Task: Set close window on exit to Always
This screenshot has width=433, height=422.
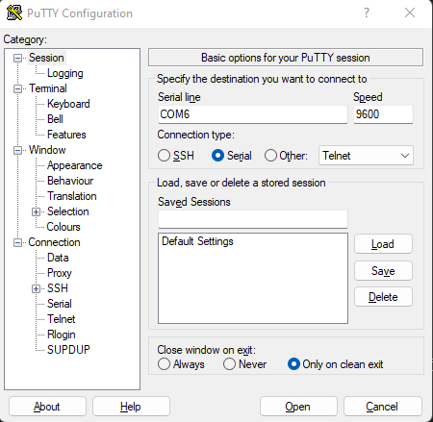Action: [x=164, y=364]
